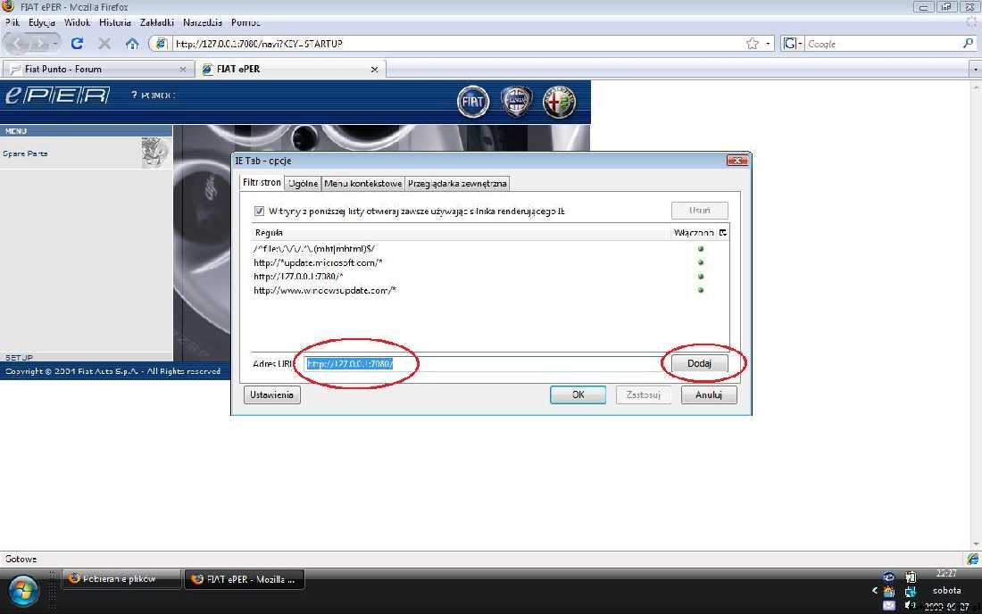Open the address bar history dropdown arrow

pyautogui.click(x=768, y=43)
